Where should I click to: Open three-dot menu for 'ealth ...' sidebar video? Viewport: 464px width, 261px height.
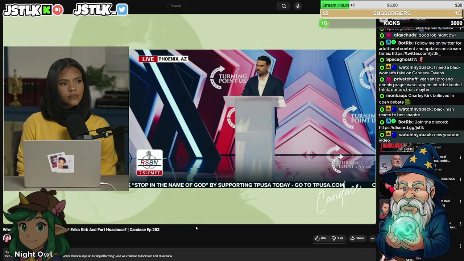(460, 157)
